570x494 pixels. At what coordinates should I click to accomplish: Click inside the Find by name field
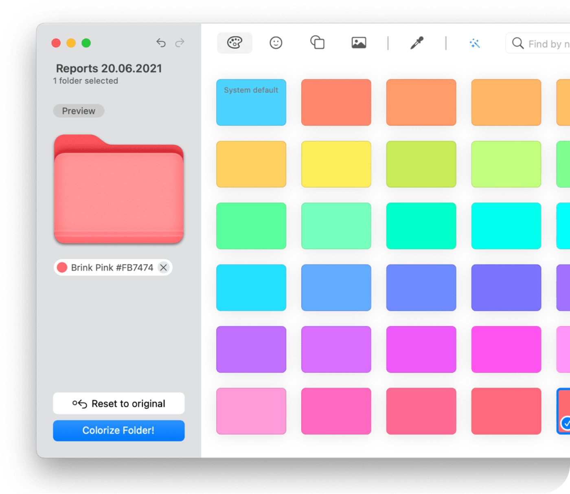pos(546,43)
